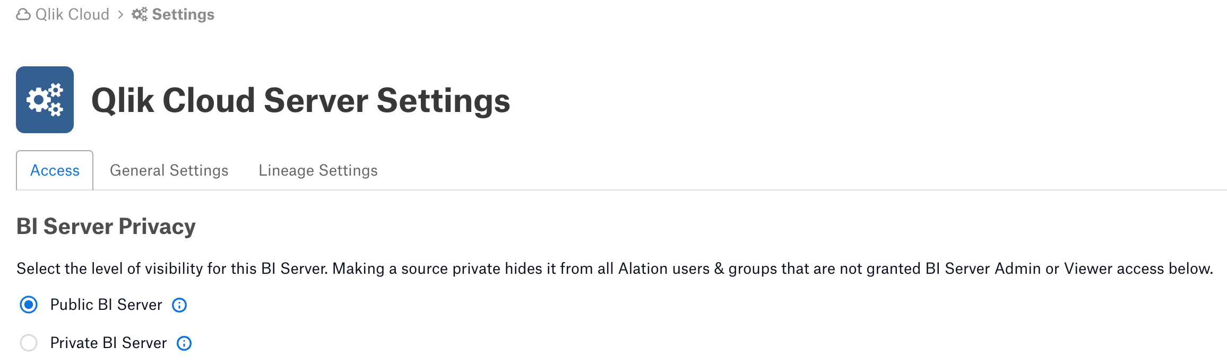Select the Public BI Server radio button
Image resolution: width=1227 pixels, height=364 pixels.
tap(29, 305)
